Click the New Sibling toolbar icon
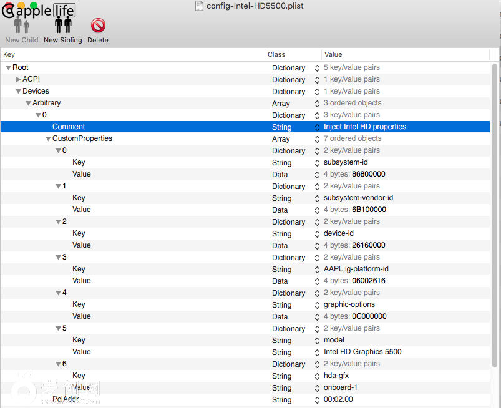This screenshot has width=501, height=408. click(62, 26)
